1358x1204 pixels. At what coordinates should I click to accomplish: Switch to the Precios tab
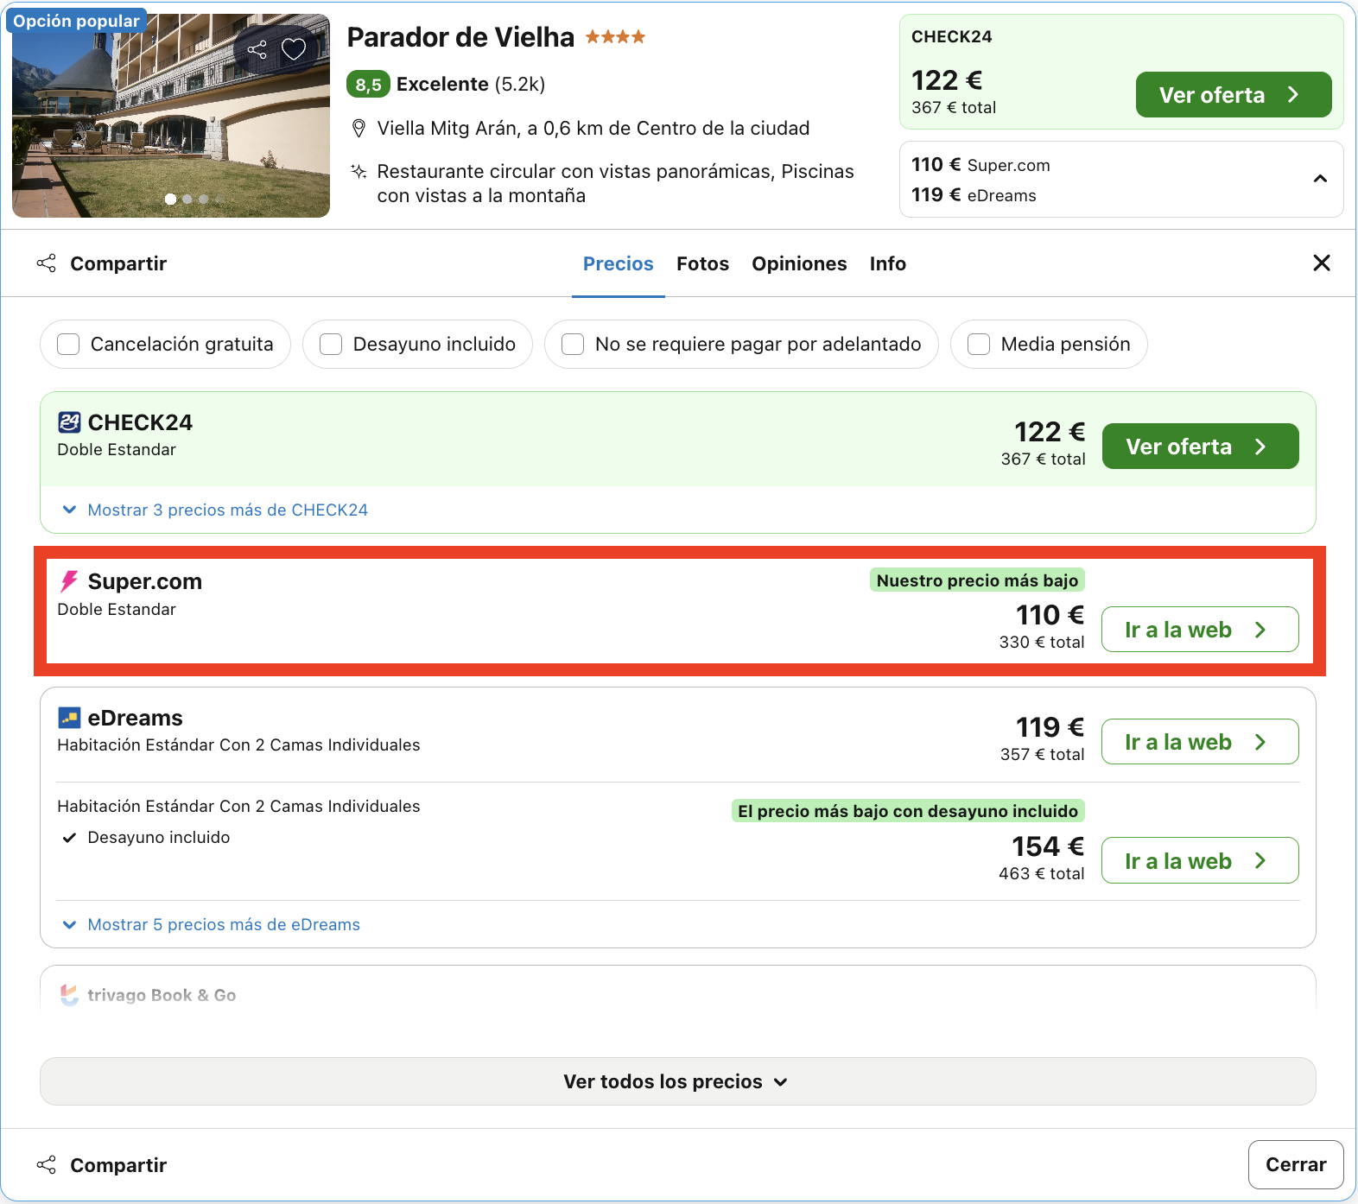(x=619, y=263)
